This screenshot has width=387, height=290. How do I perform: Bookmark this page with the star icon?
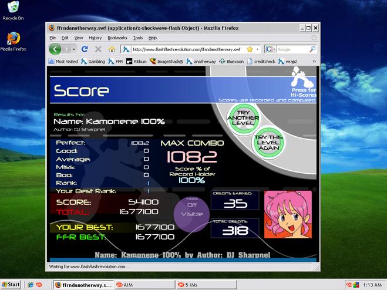pos(250,49)
